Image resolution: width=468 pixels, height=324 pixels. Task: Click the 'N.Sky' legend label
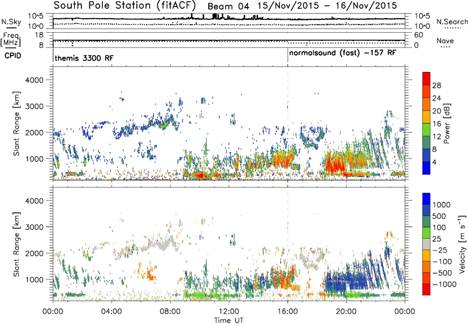coord(11,22)
